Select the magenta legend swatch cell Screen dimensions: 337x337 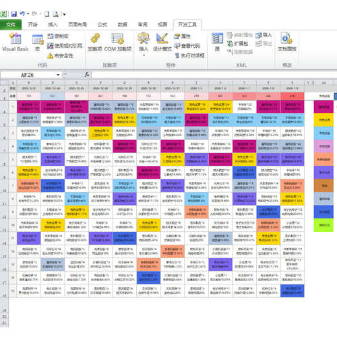click(324, 107)
